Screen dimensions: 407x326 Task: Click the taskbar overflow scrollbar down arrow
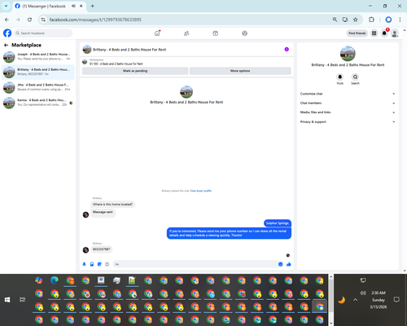click(331, 323)
